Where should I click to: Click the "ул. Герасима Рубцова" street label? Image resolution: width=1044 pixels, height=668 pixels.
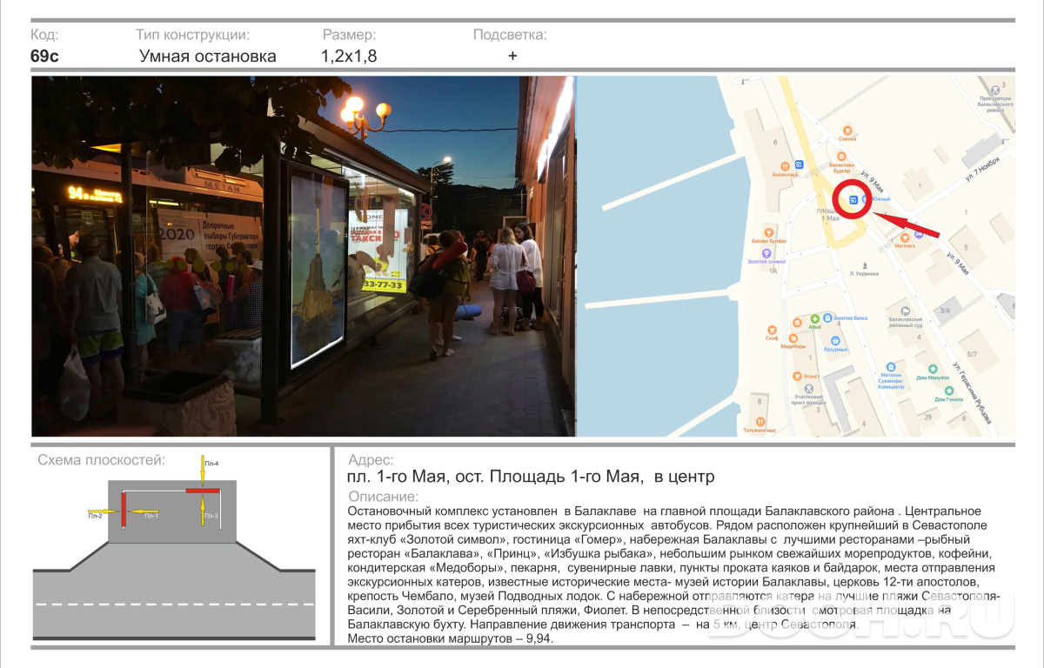tap(973, 392)
